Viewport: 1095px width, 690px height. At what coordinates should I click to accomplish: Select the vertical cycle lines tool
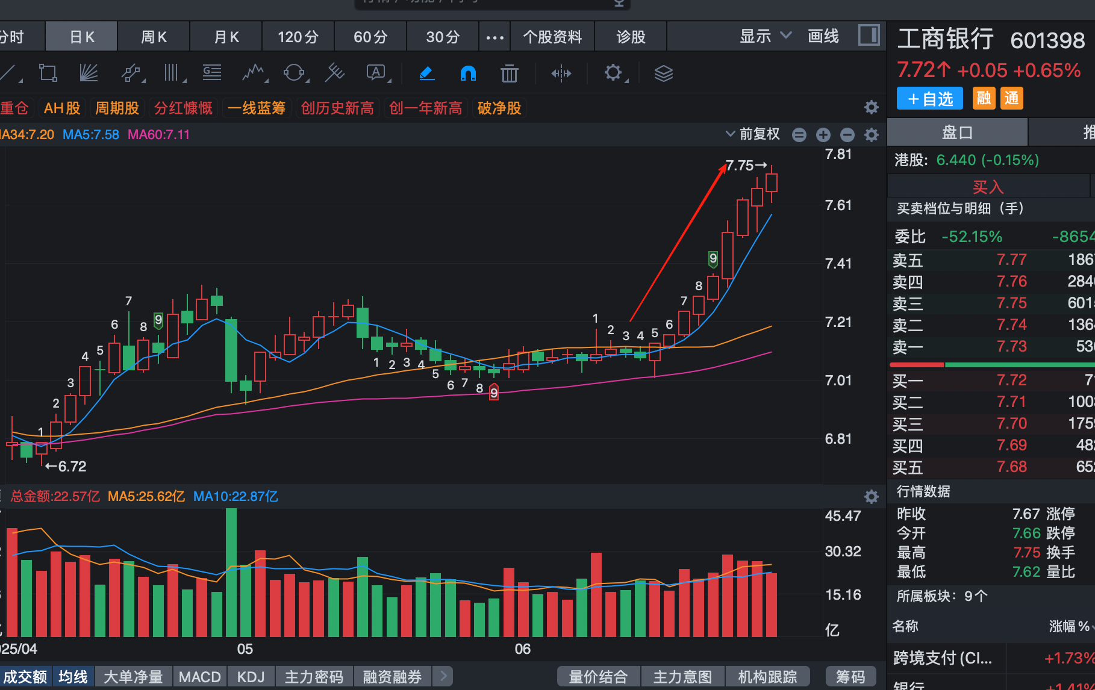tap(173, 73)
